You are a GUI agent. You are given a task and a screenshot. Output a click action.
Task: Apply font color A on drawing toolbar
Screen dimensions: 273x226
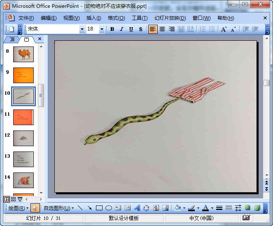[x=205, y=208]
